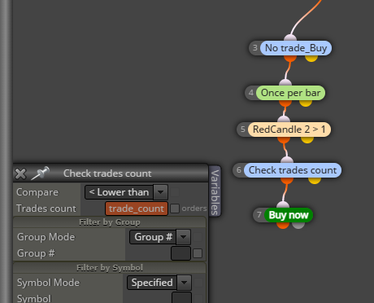The image size is (374, 303).
Task: Click the 'Check trades count' panel title
Action: 107,173
